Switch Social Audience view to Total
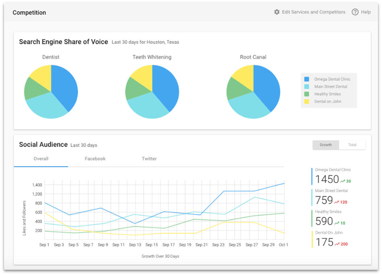 pyautogui.click(x=352, y=145)
